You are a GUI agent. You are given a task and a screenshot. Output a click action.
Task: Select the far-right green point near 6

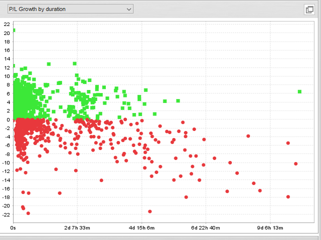tap(299, 91)
